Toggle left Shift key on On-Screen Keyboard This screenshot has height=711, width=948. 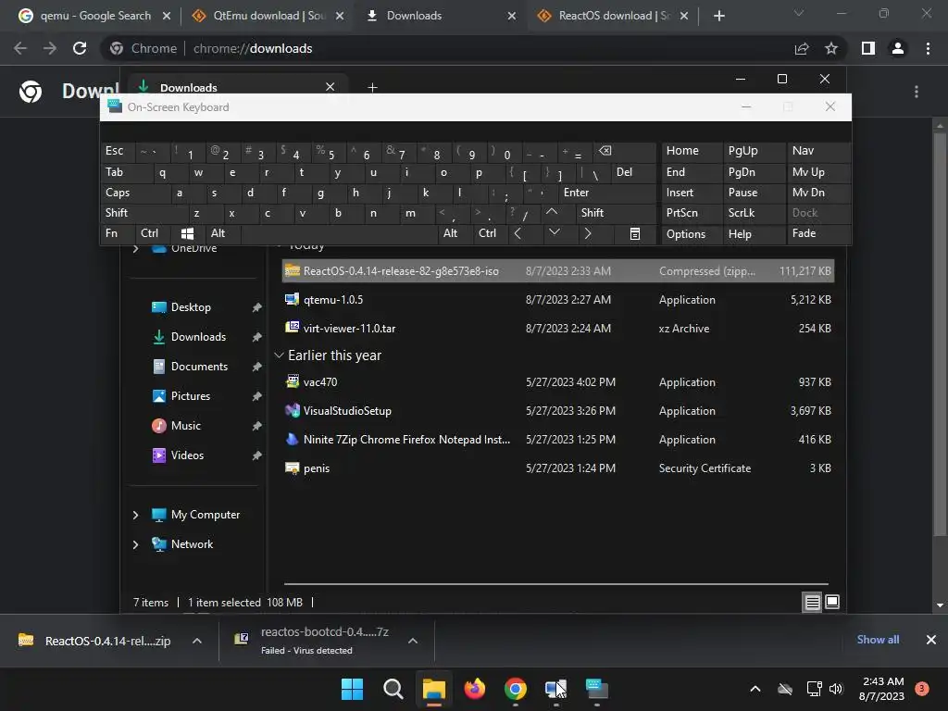pyautogui.click(x=143, y=213)
